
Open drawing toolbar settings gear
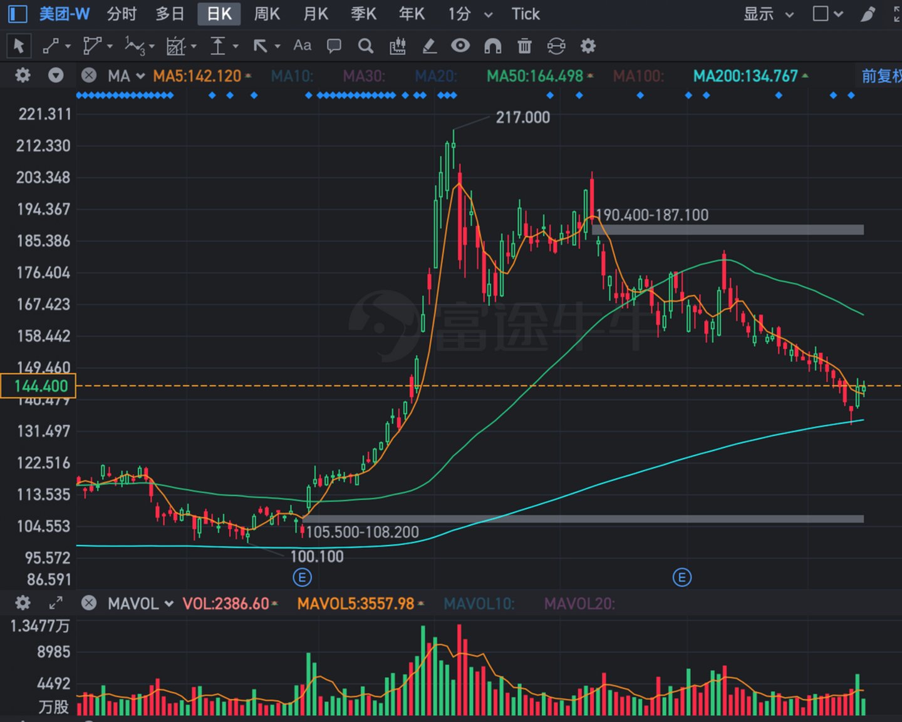click(588, 46)
